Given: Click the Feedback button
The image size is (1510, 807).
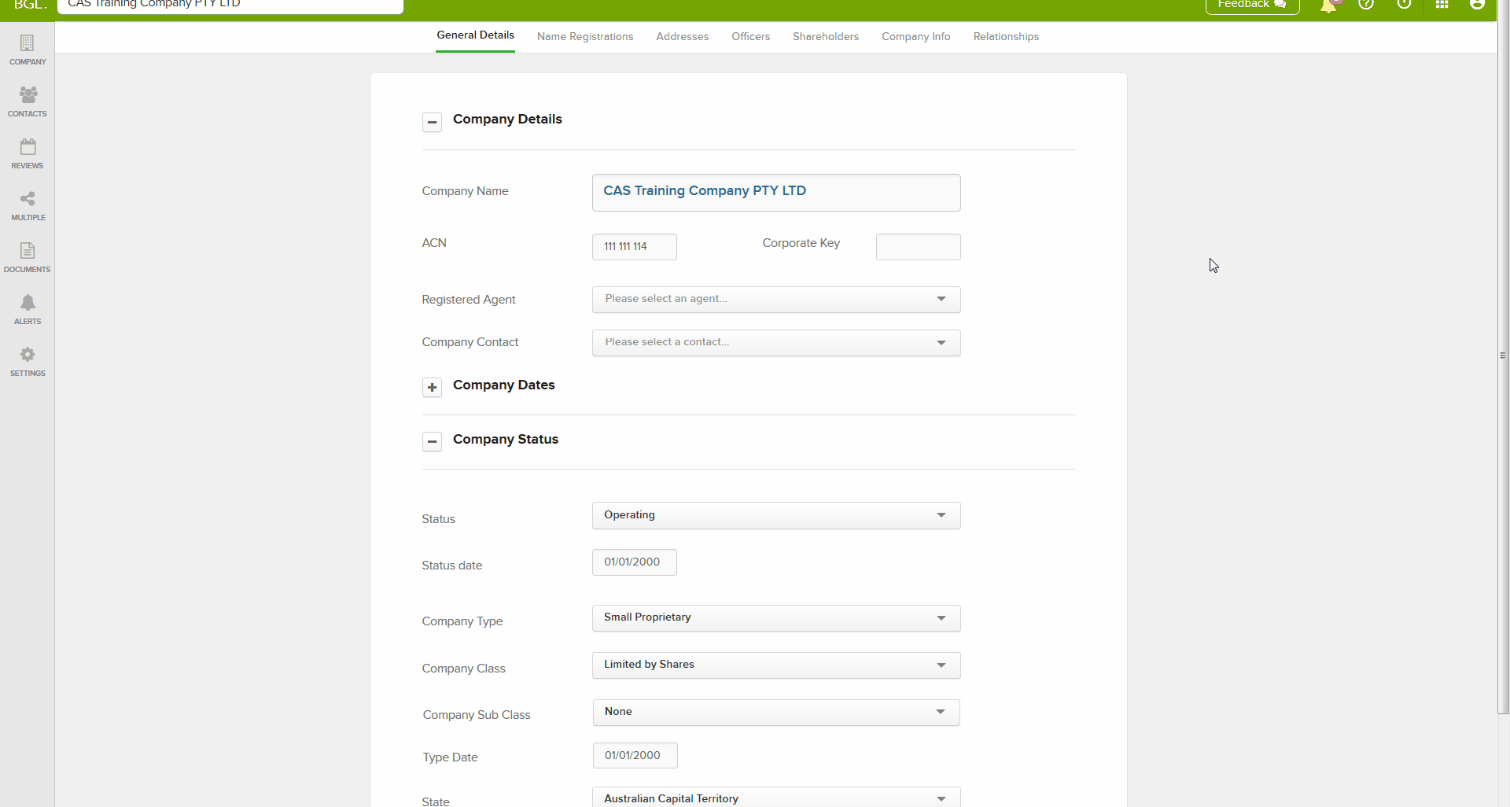Looking at the screenshot, I should tap(1252, 5).
